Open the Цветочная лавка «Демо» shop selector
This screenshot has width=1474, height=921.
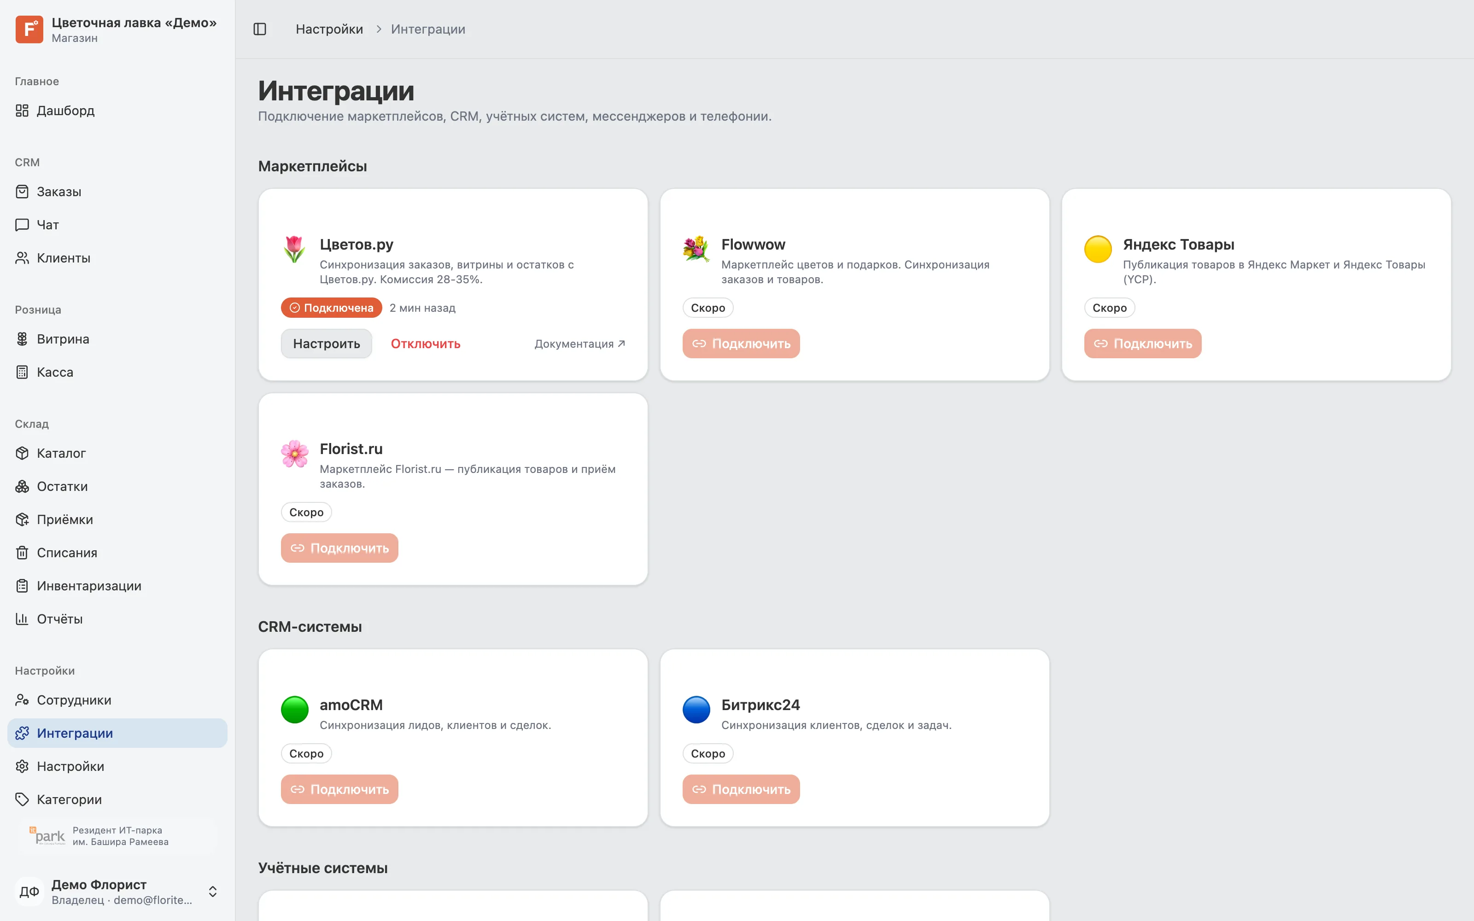coord(117,29)
